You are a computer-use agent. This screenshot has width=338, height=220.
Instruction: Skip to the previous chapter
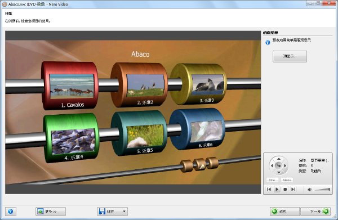[x=269, y=189]
